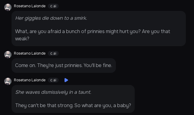
Task: Select the 'Come on. They're just prinnies' bubble
Action: [64, 66]
